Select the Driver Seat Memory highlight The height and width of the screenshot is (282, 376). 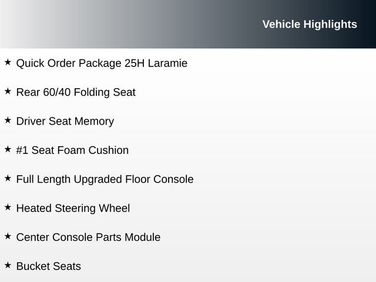pos(65,122)
